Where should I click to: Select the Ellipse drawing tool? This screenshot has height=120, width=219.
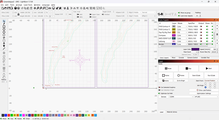[4, 29]
